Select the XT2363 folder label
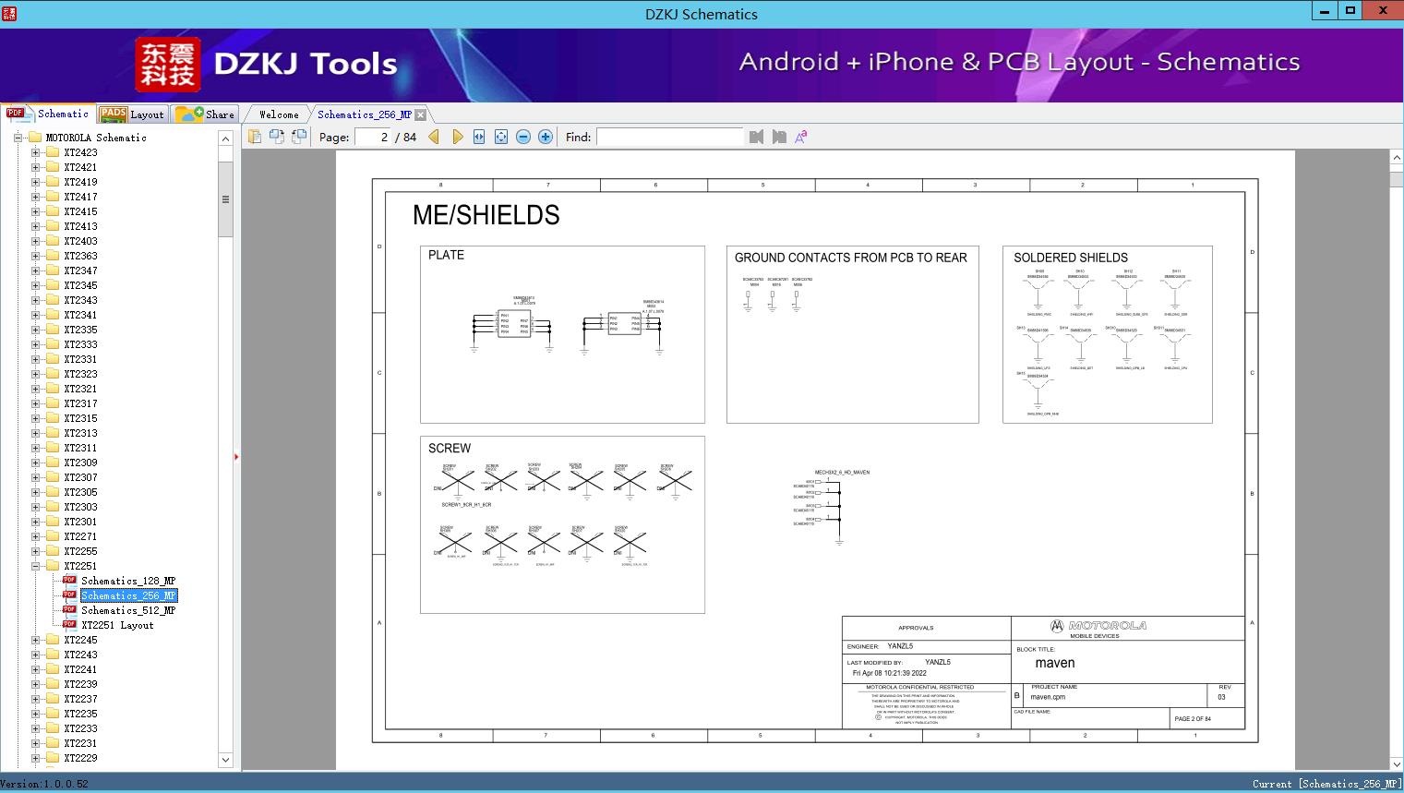Screen dimensions: 1404x793 [80, 256]
